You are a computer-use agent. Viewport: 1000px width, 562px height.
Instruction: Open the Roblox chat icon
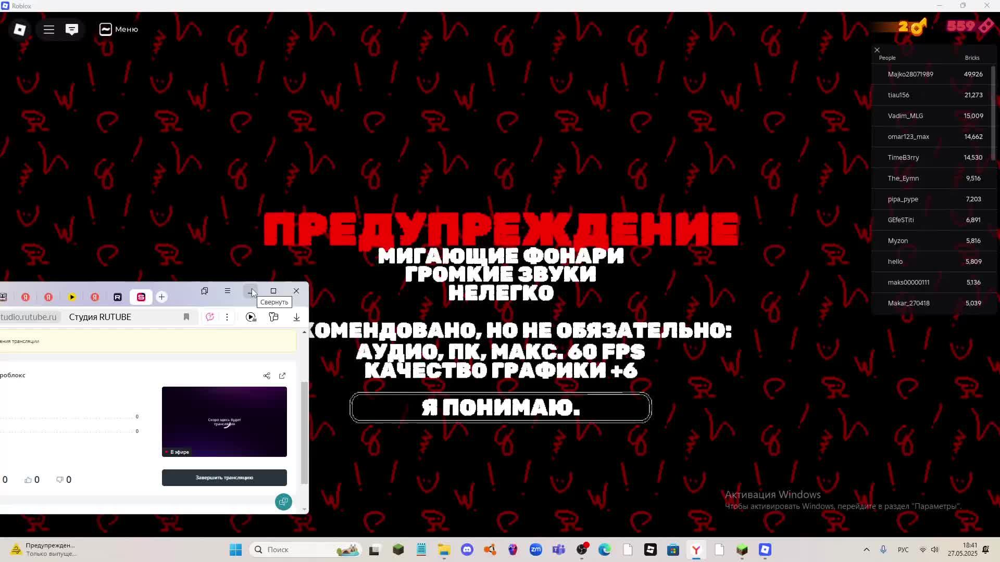(x=72, y=29)
